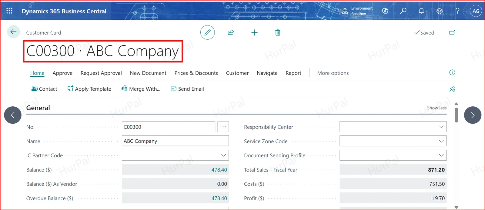Click the Profit value 119.70

click(x=437, y=198)
